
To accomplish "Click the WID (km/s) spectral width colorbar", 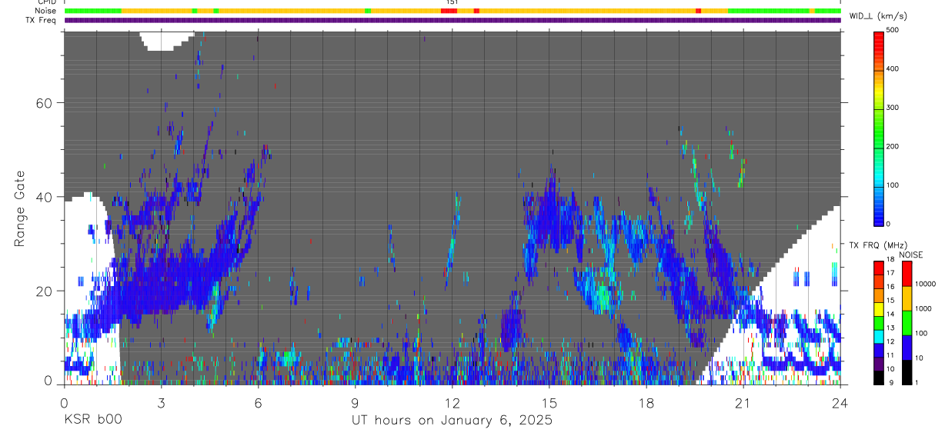I will point(879,127).
